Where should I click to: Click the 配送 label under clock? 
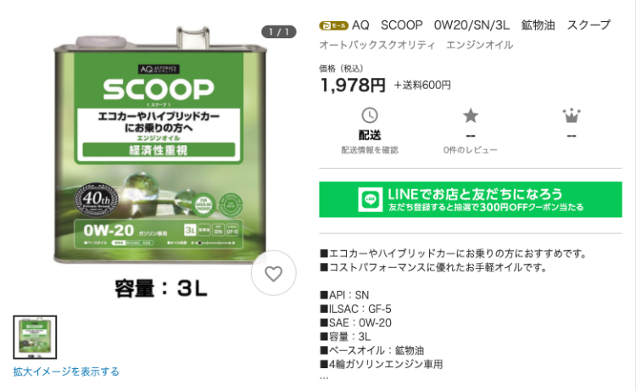[x=370, y=135]
